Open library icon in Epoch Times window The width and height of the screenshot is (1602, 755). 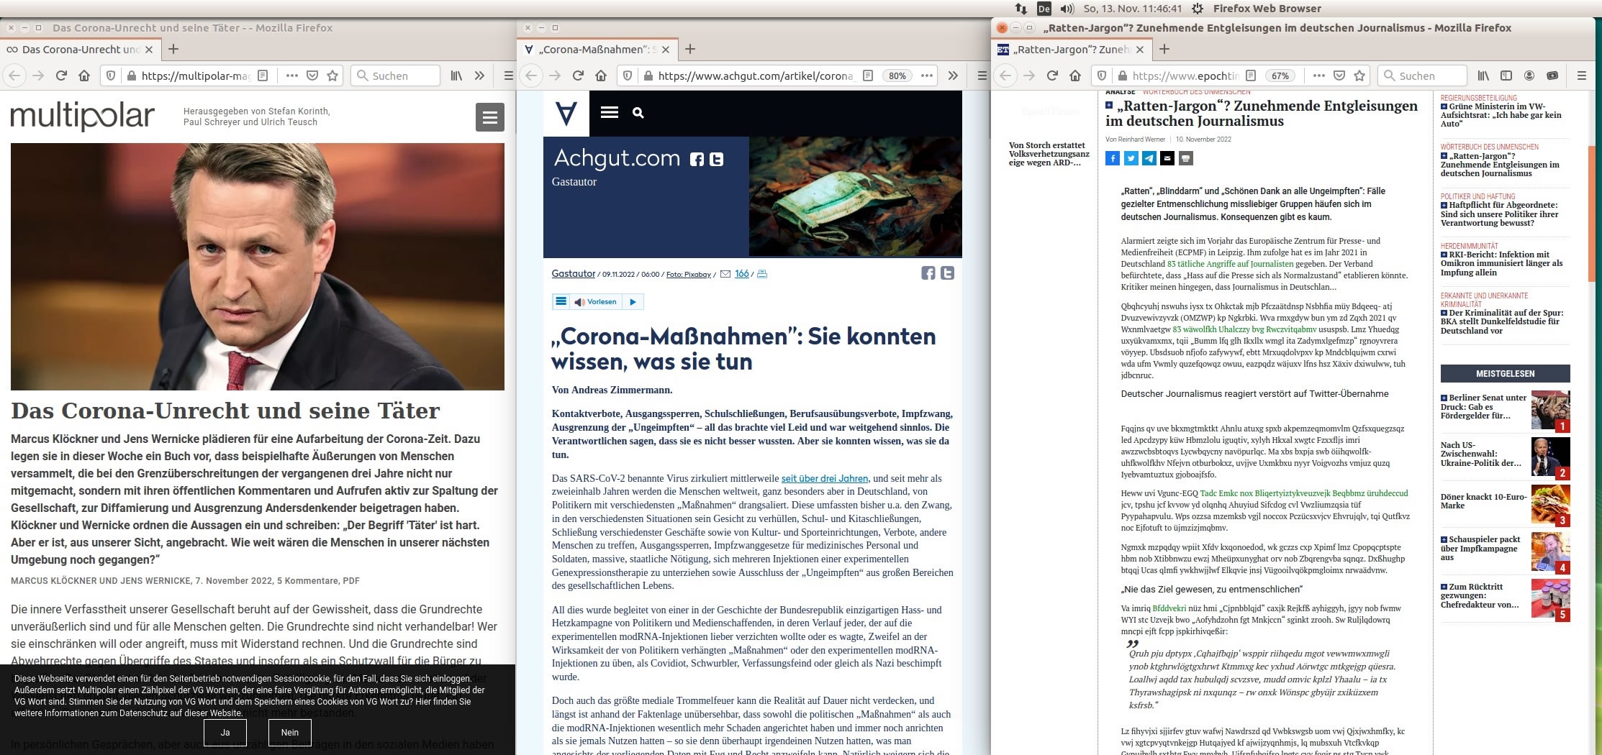point(1483,75)
